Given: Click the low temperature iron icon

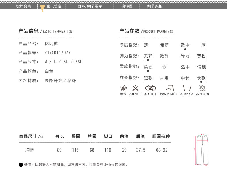Looking at the screenshot, I should pos(170,88).
